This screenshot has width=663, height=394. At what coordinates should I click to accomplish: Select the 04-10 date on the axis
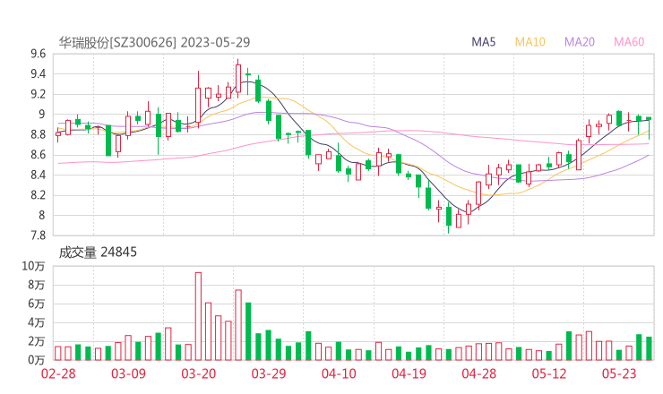(x=338, y=373)
